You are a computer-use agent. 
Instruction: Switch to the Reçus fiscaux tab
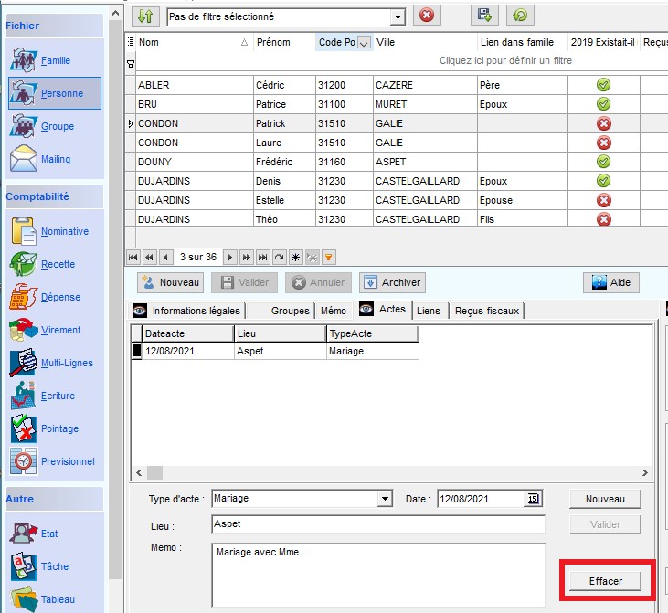click(x=486, y=311)
